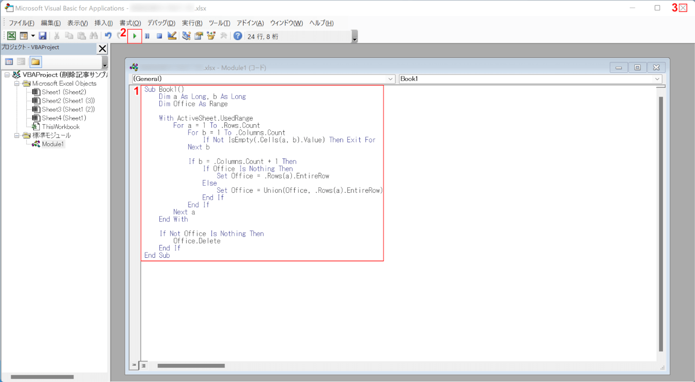Open VBA Help question mark icon
The image size is (695, 382).
pos(238,36)
